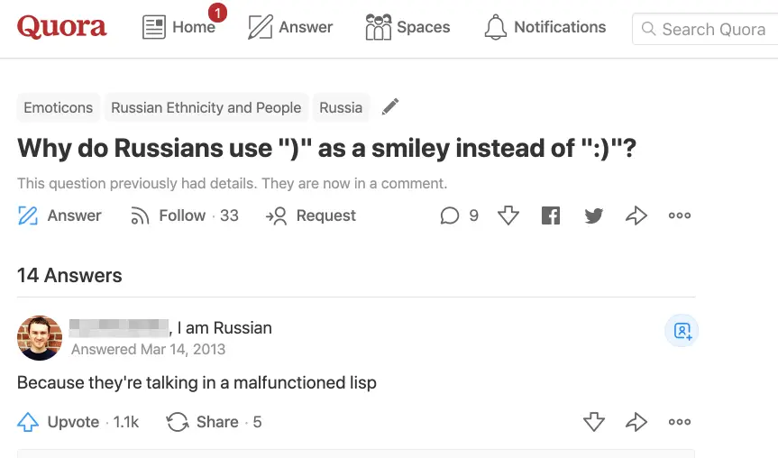The height and width of the screenshot is (458, 778).
Task: Click the Search Quora field
Action: (712, 30)
